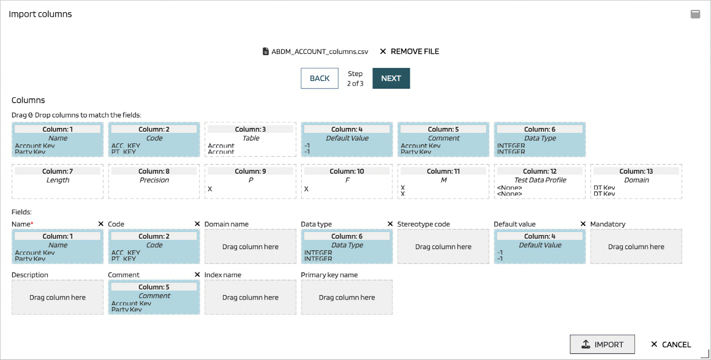Click the Description field drop zone
Image resolution: width=711 pixels, height=360 pixels.
point(58,298)
